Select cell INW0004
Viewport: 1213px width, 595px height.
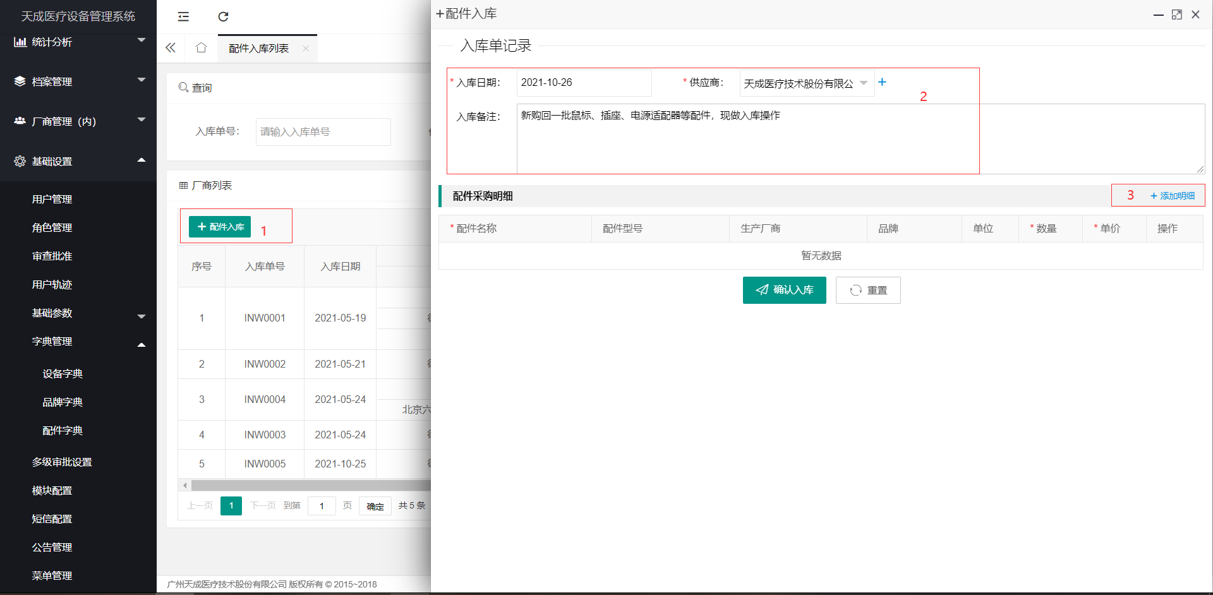[x=265, y=399]
